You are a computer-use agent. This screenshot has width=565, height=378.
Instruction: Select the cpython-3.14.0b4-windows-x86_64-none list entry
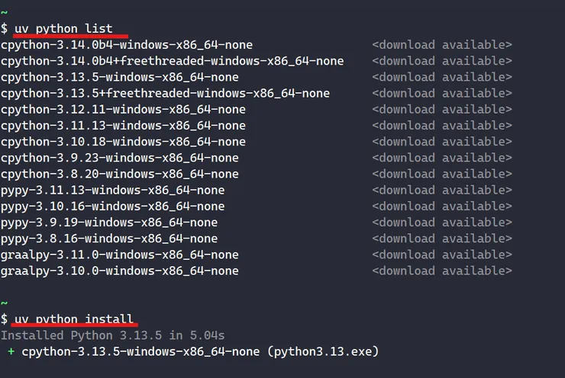point(127,45)
